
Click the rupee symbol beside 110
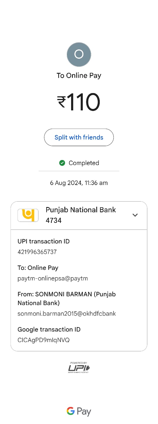click(61, 102)
